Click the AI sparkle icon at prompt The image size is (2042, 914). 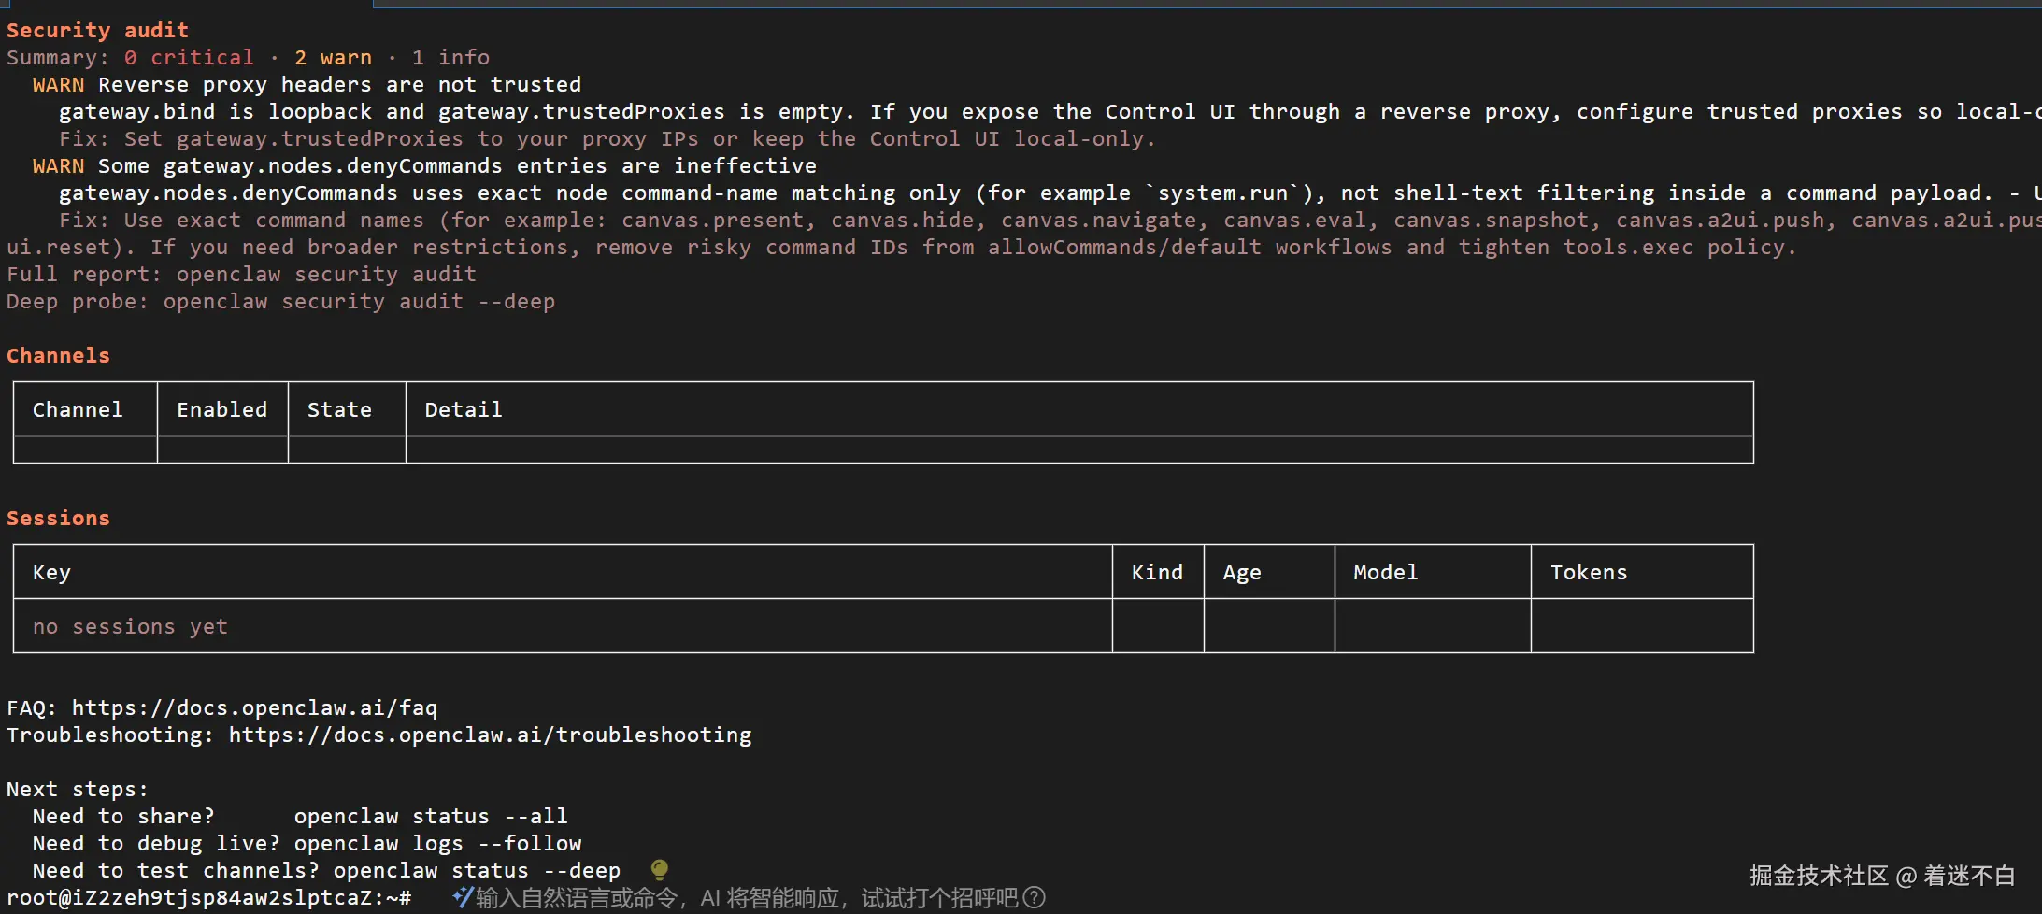pos(463,897)
